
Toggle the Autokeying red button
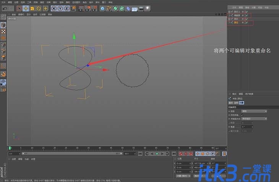pos(186,154)
